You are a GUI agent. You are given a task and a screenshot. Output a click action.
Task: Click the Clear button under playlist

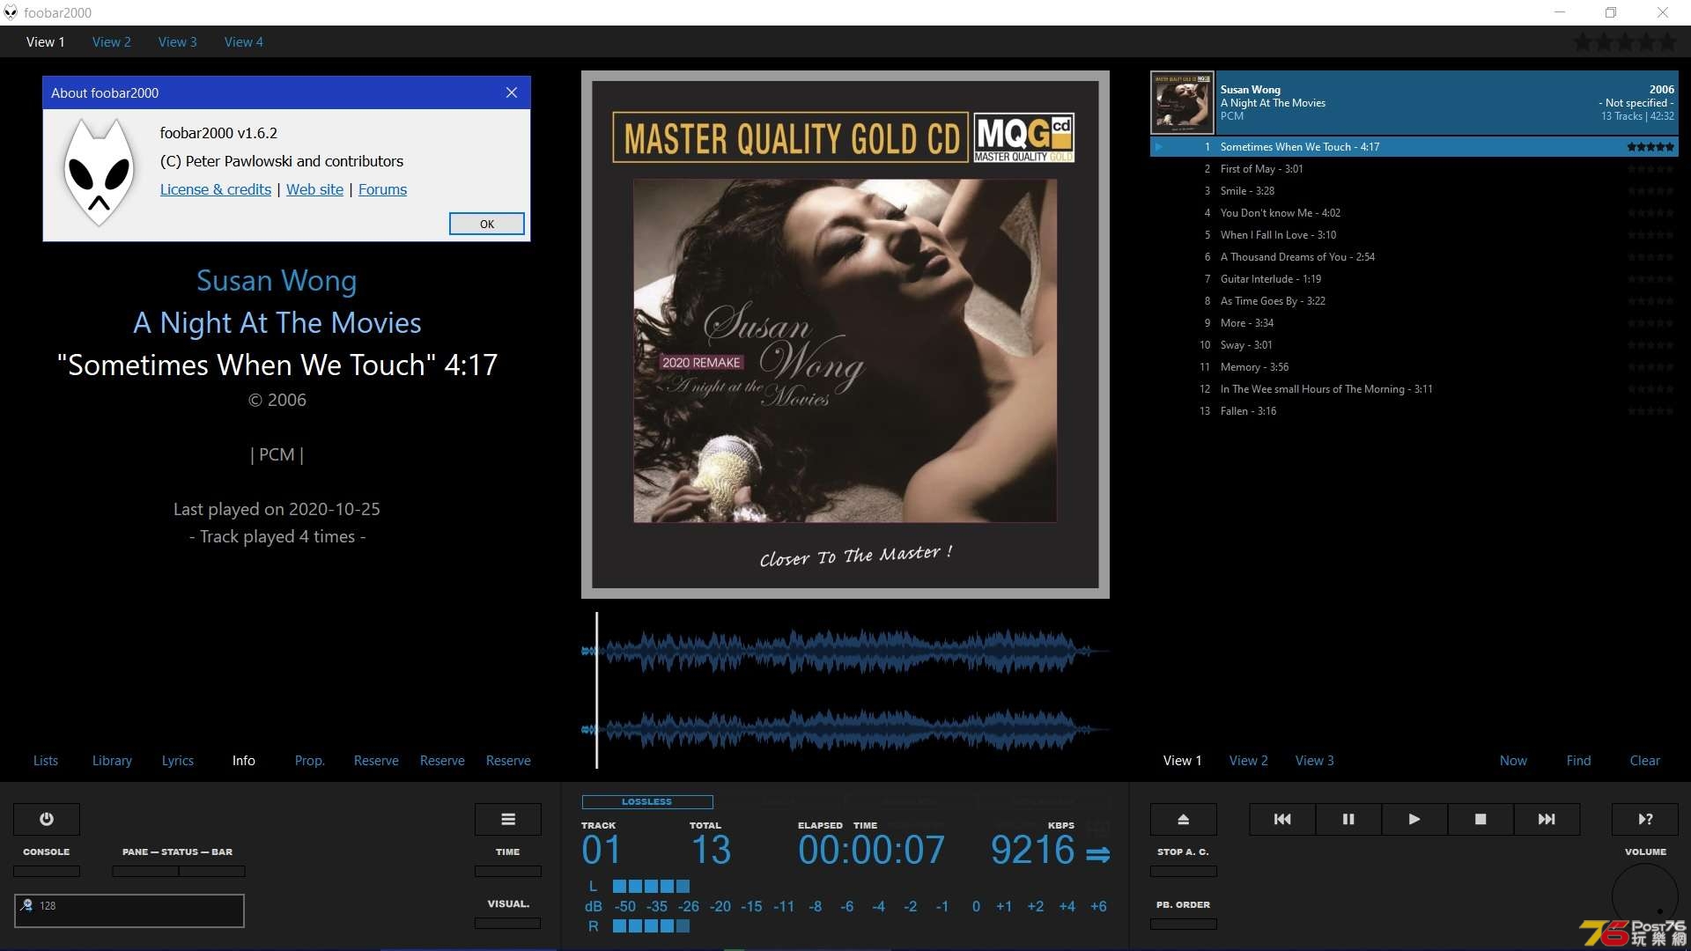[x=1645, y=761]
